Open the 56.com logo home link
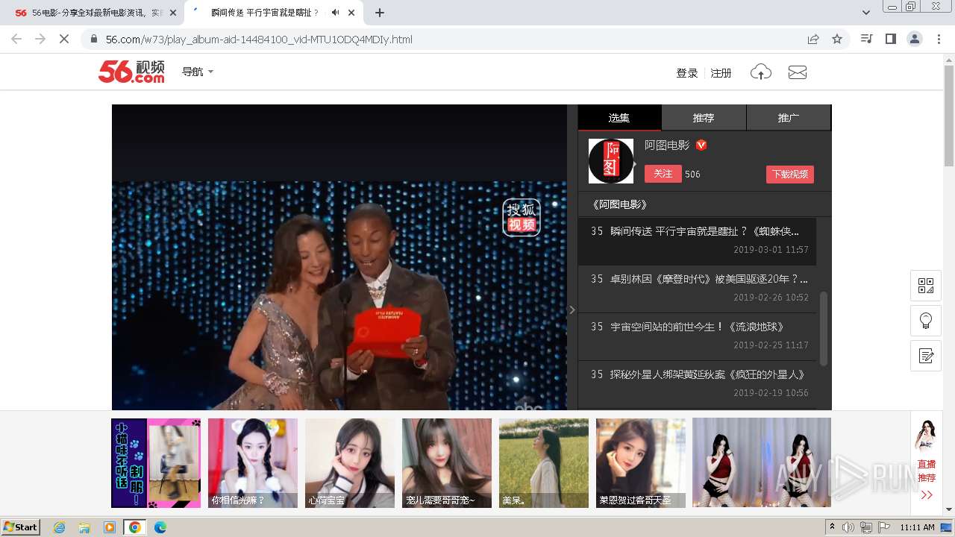Image resolution: width=955 pixels, height=537 pixels. point(131,72)
